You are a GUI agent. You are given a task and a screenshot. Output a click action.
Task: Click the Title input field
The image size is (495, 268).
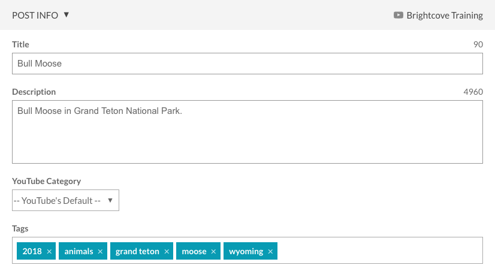247,64
